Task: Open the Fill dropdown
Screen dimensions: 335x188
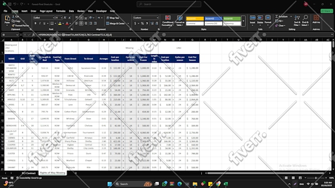Action: click(x=279, y=21)
